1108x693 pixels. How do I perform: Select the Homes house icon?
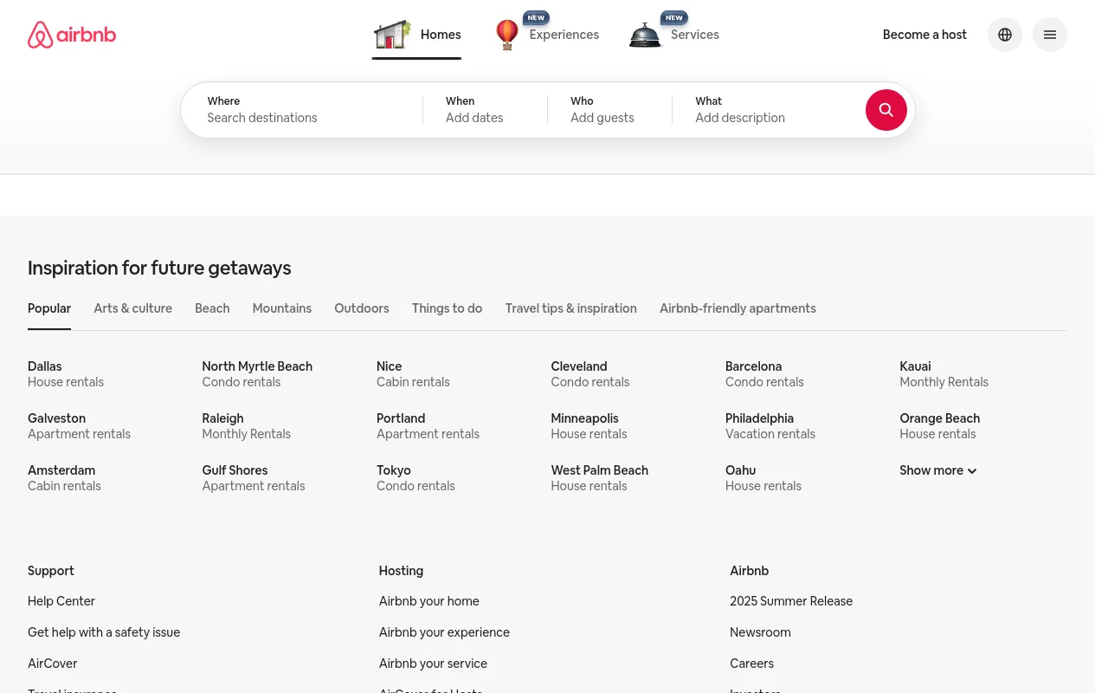coord(392,35)
